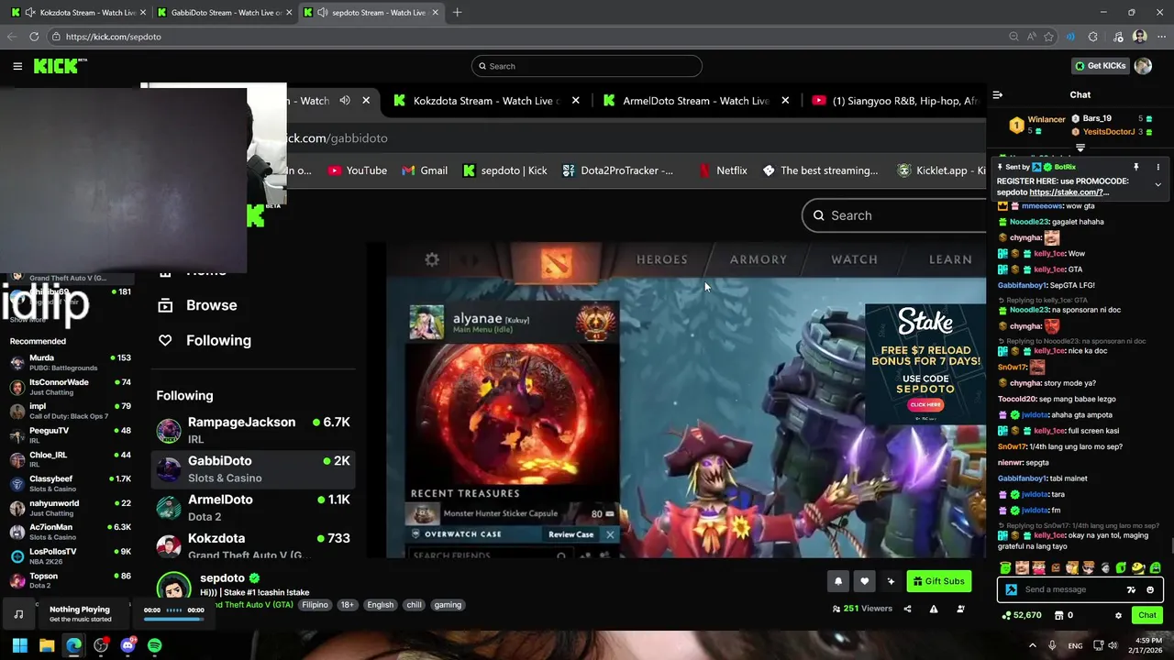Click the chat translate icon
Screen dimensions: 1174x660
[x=1131, y=589]
